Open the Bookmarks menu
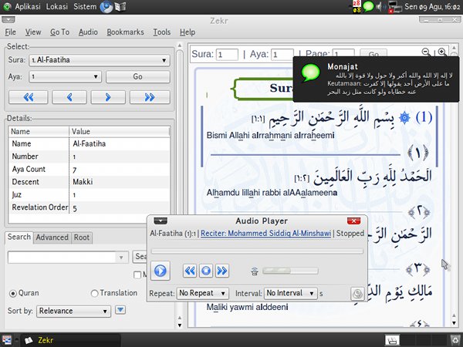This screenshot has height=347, width=463. (x=125, y=32)
